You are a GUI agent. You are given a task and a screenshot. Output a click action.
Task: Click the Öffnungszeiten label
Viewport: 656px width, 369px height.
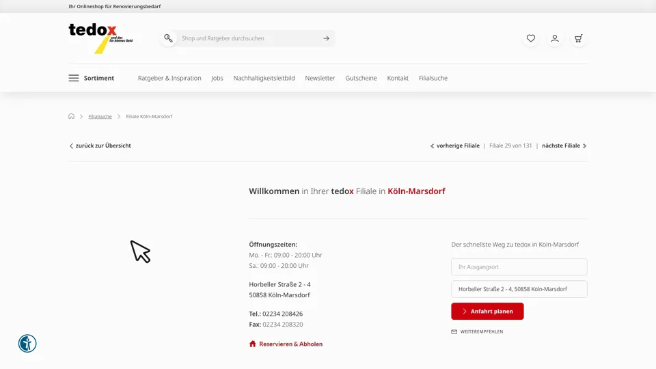point(273,245)
